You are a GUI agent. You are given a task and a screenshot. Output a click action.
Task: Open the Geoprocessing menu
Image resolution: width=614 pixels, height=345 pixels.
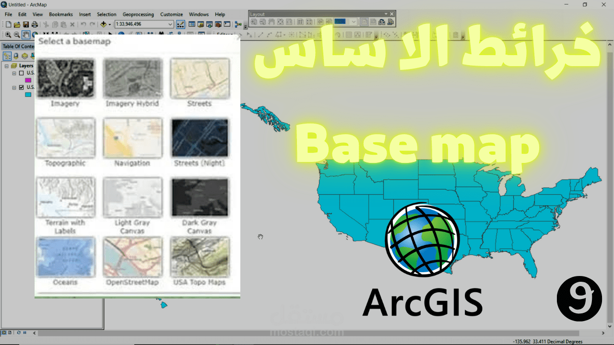pos(138,14)
